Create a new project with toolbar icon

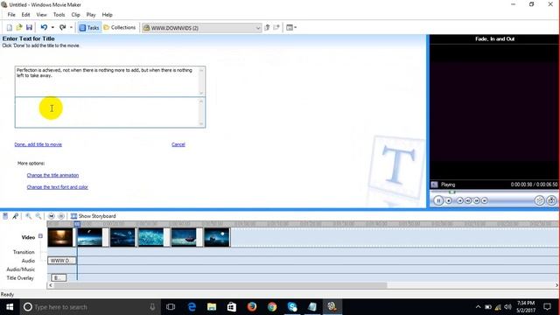[10, 27]
